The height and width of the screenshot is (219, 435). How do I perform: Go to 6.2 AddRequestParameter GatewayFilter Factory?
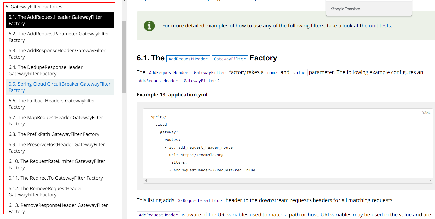60,37
